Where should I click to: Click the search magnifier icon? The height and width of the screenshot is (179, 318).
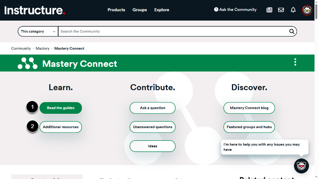[292, 31]
